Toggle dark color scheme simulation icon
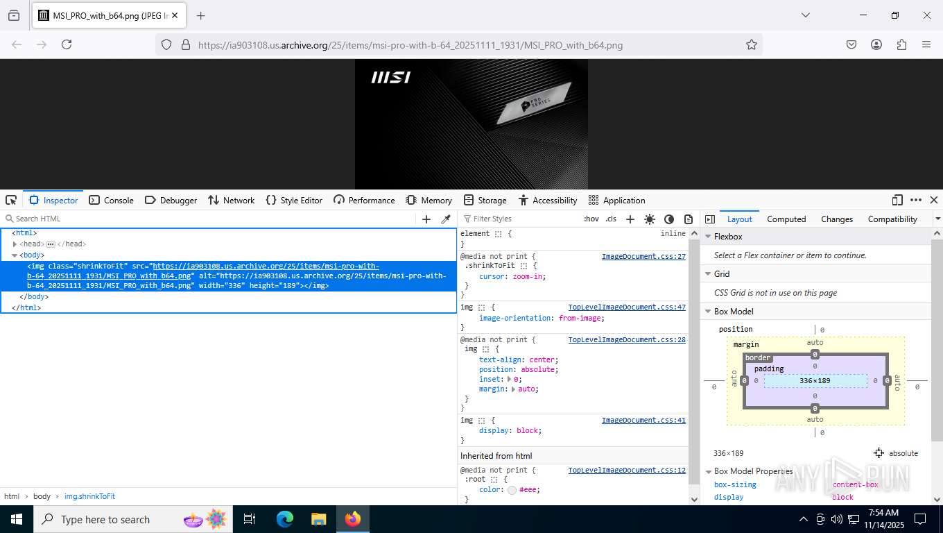 tap(669, 219)
